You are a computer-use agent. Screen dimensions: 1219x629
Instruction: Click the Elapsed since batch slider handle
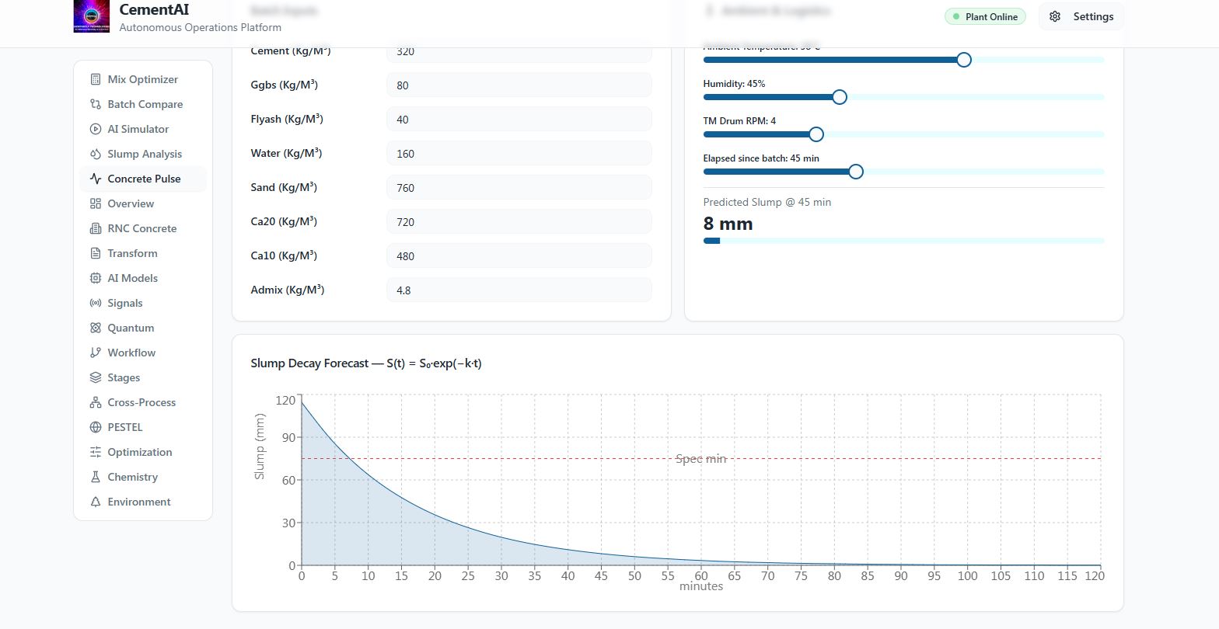(856, 172)
